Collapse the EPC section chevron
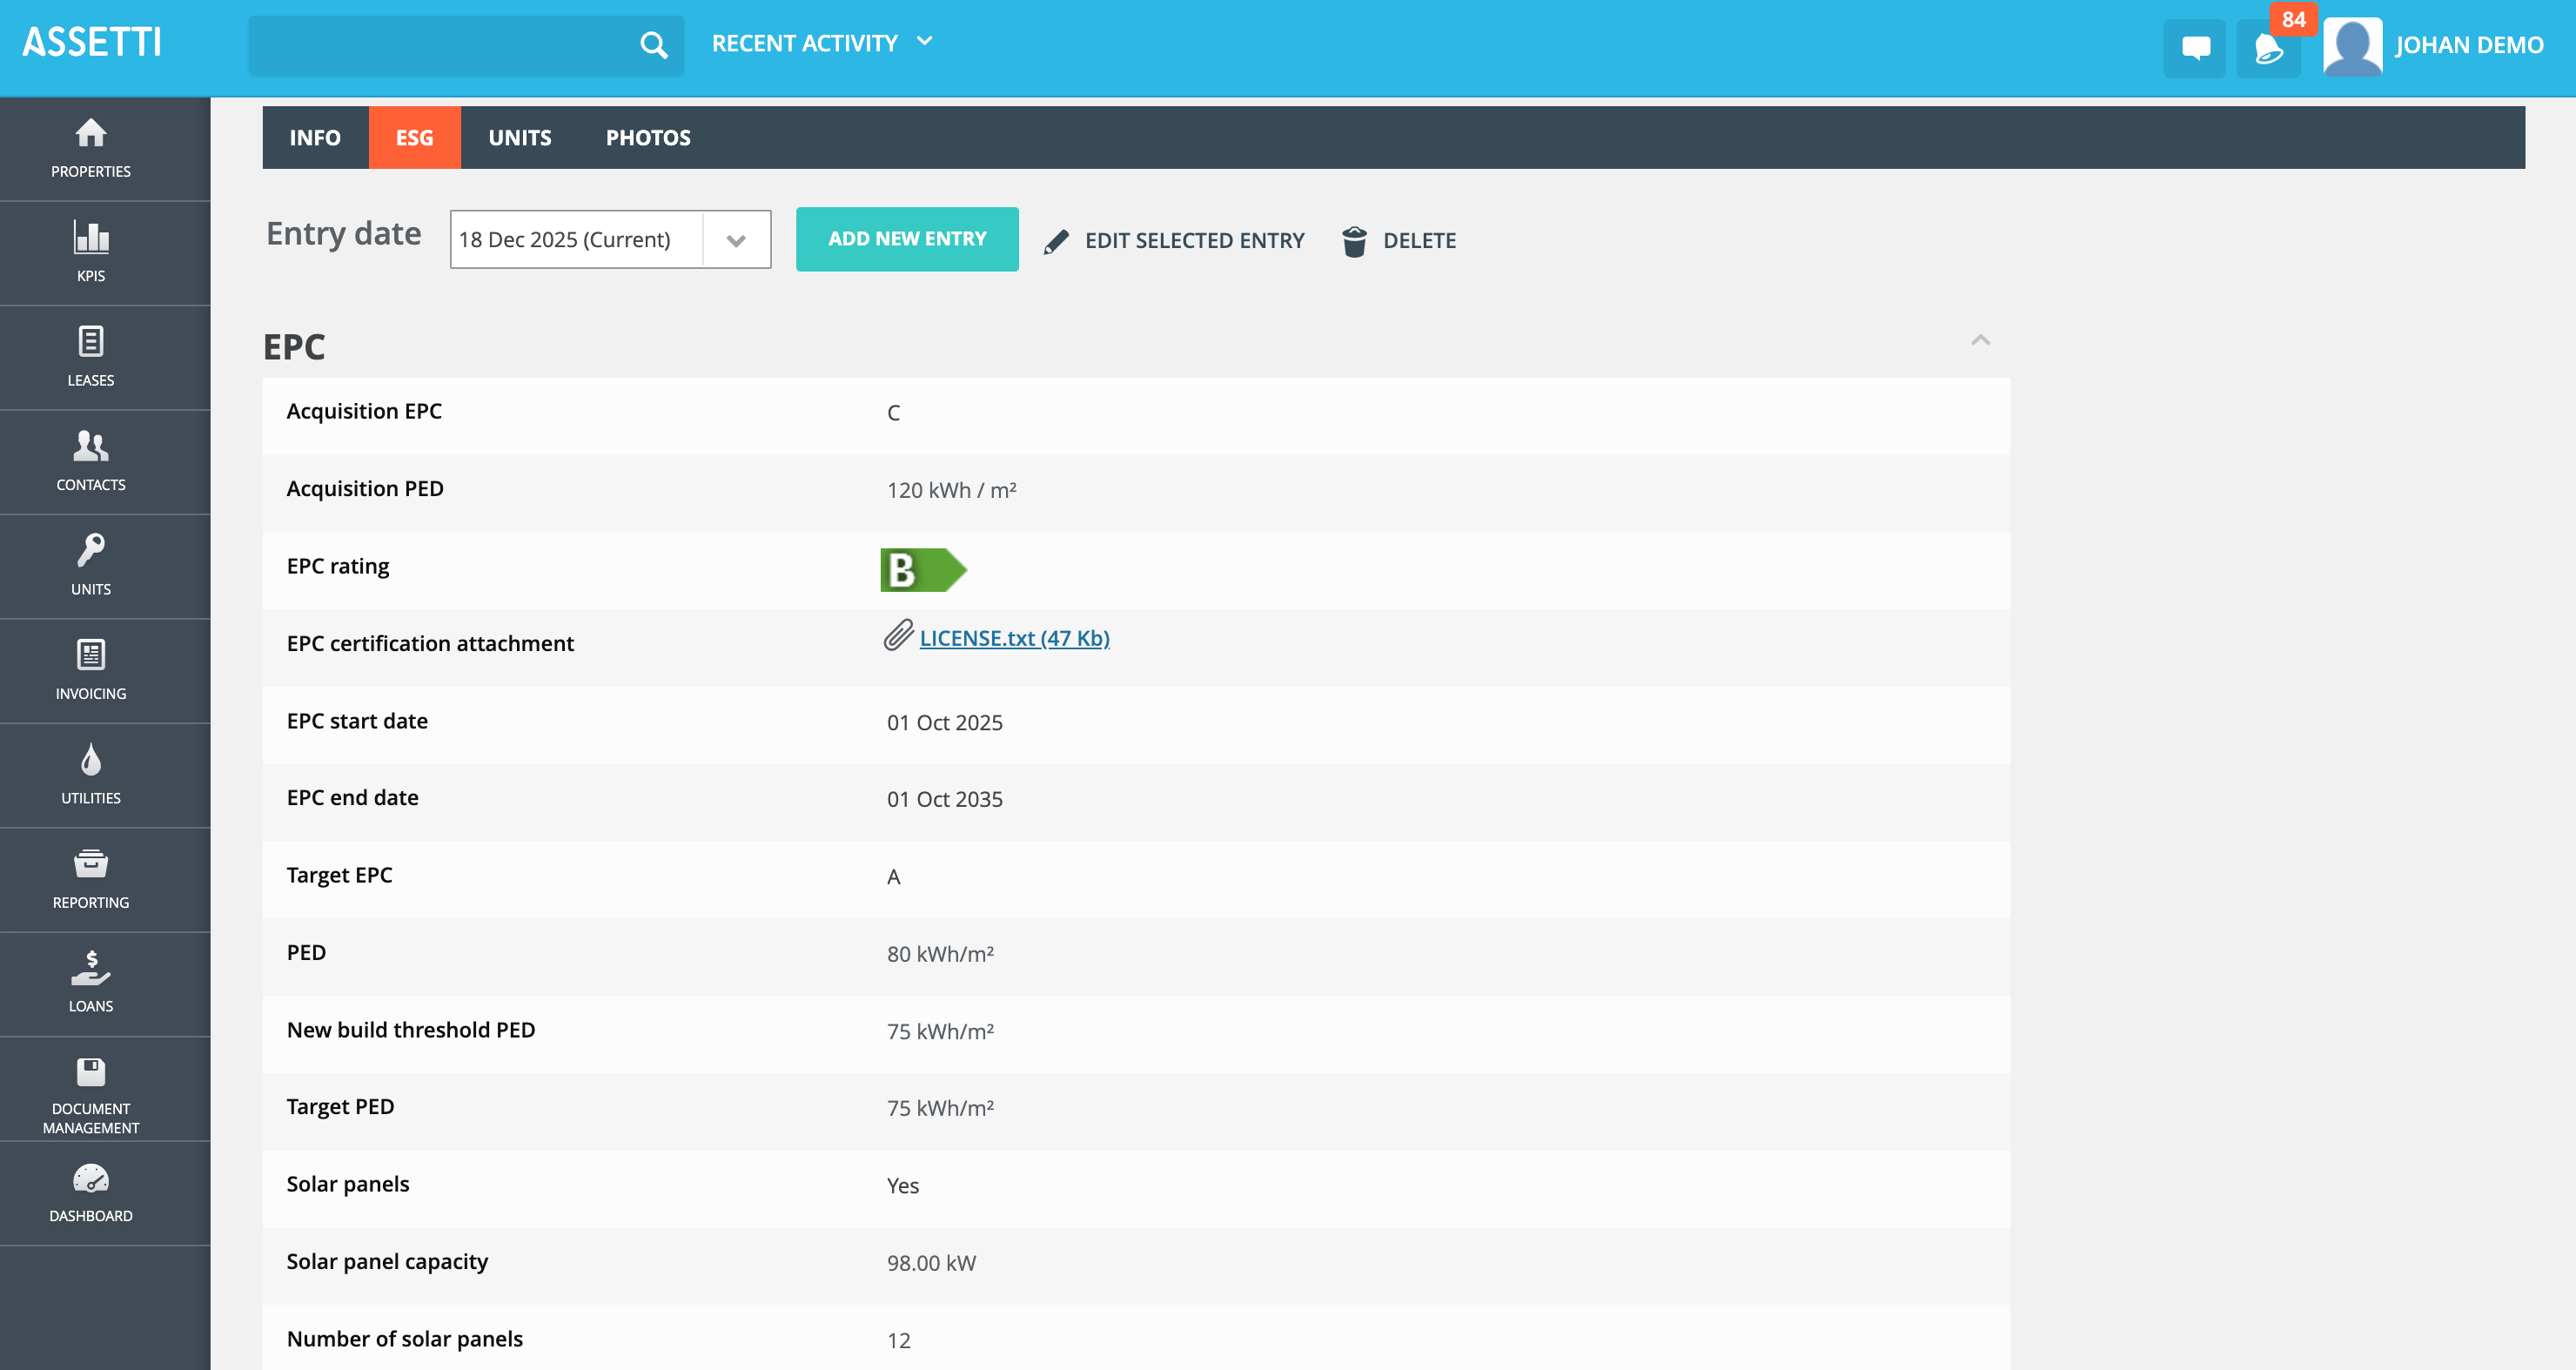Screen dimensions: 2576x1370 point(1980,341)
